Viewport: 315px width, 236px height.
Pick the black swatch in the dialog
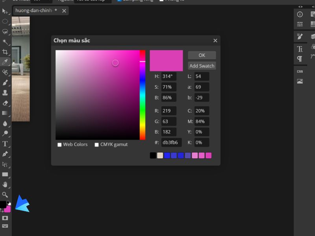[153, 155]
